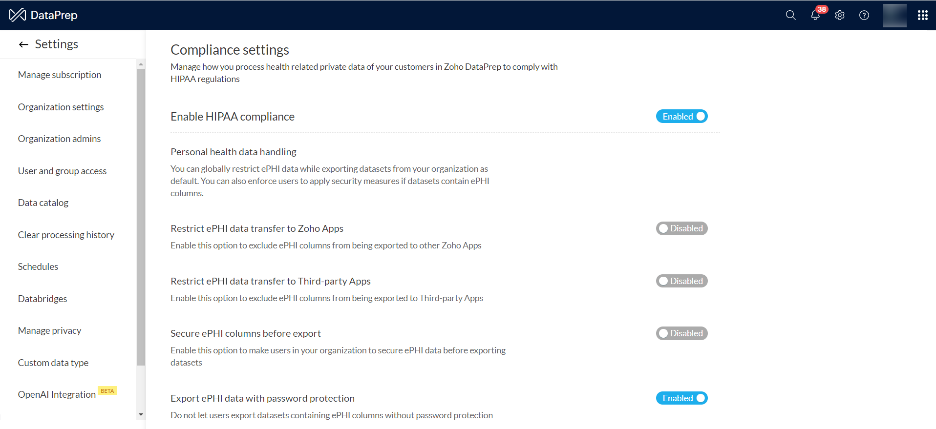Viewport: 936px width, 429px height.
Task: Select Organization admins in sidebar
Action: coord(59,139)
